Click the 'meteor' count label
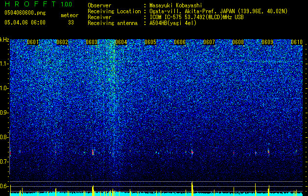 pyautogui.click(x=70, y=15)
